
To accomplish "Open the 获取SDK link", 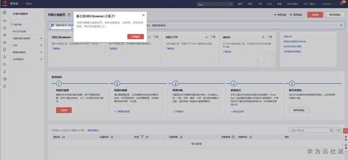I will coord(287,37).
